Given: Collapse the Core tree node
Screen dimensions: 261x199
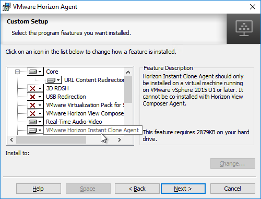Looking at the screenshot, I should coord(17,72).
